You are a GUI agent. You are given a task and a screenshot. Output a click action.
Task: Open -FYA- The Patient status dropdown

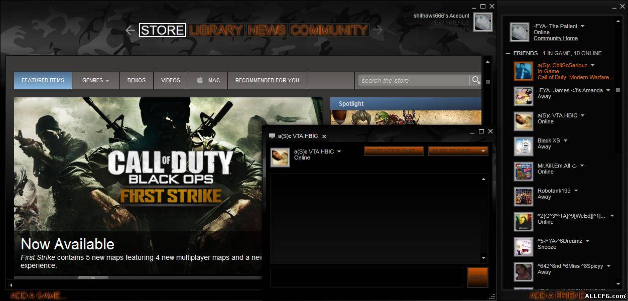[582, 26]
